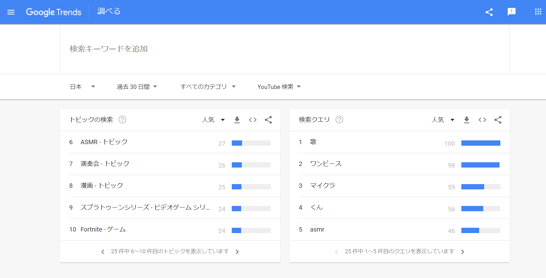Share the queries panel

498,120
